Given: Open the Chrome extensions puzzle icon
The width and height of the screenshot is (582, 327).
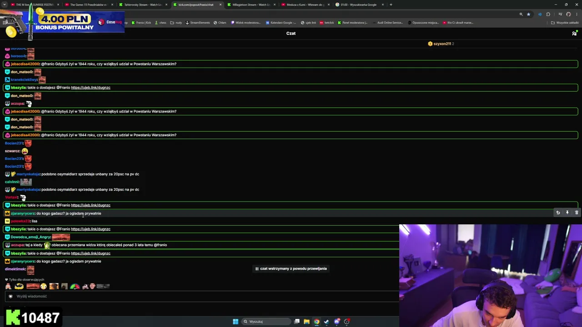Looking at the screenshot, I should click(548, 14).
